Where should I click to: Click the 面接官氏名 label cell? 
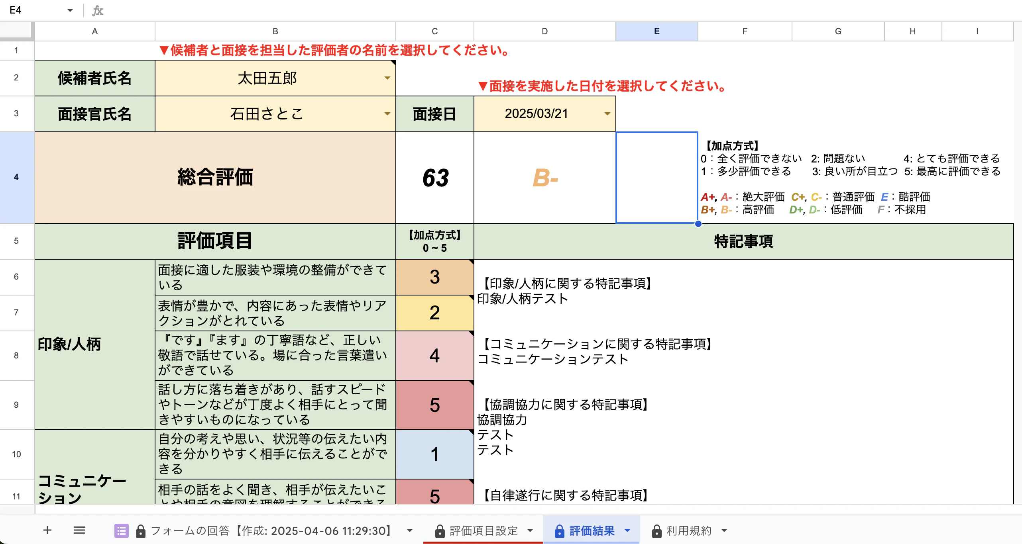(x=95, y=114)
